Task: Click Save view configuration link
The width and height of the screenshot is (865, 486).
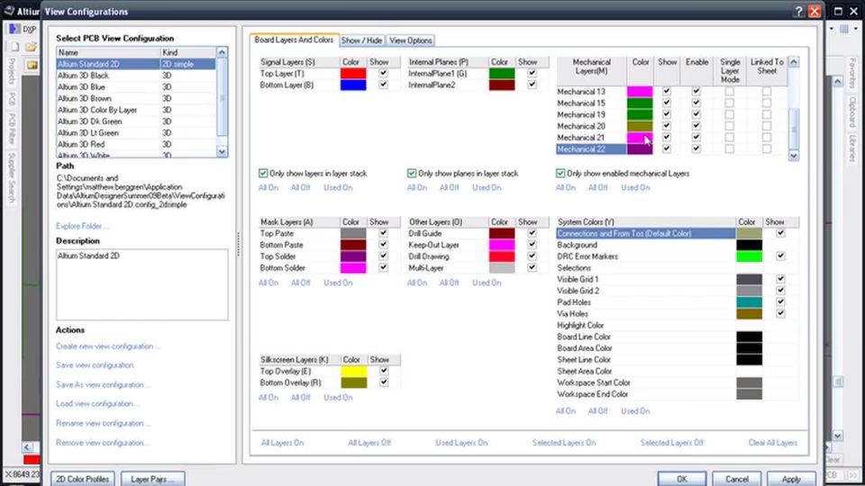Action: point(95,364)
